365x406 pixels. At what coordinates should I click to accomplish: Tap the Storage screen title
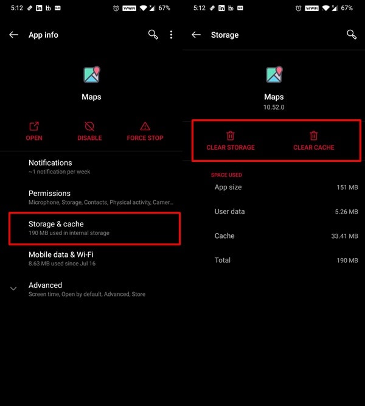coord(224,35)
